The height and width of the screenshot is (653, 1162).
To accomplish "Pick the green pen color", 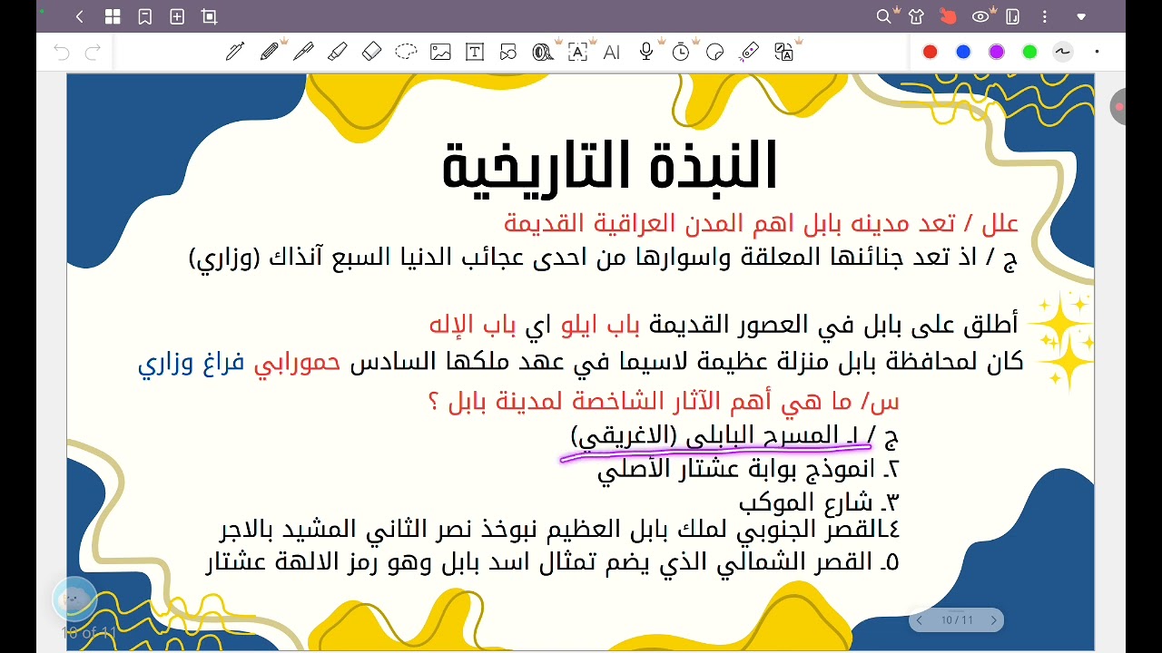I will click(1029, 52).
